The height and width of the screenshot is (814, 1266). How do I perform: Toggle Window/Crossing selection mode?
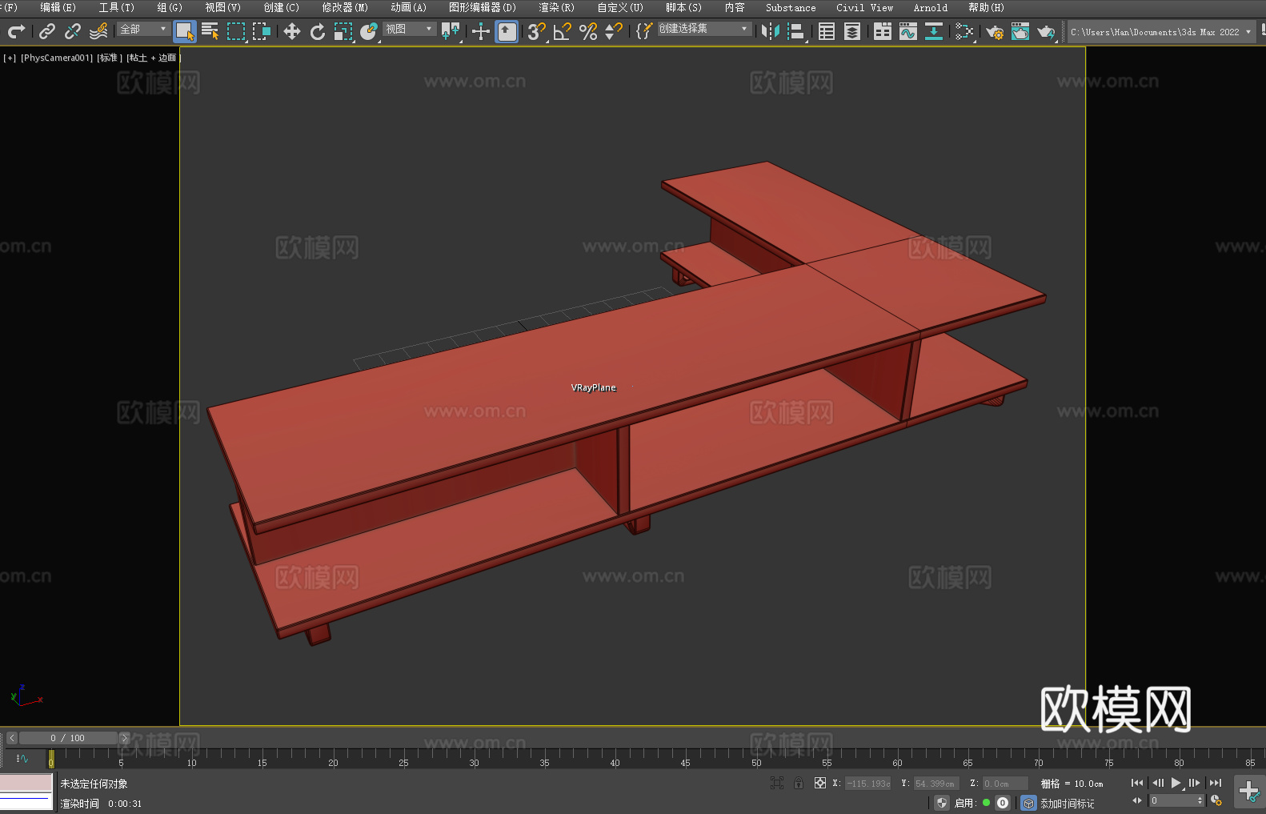click(x=262, y=31)
